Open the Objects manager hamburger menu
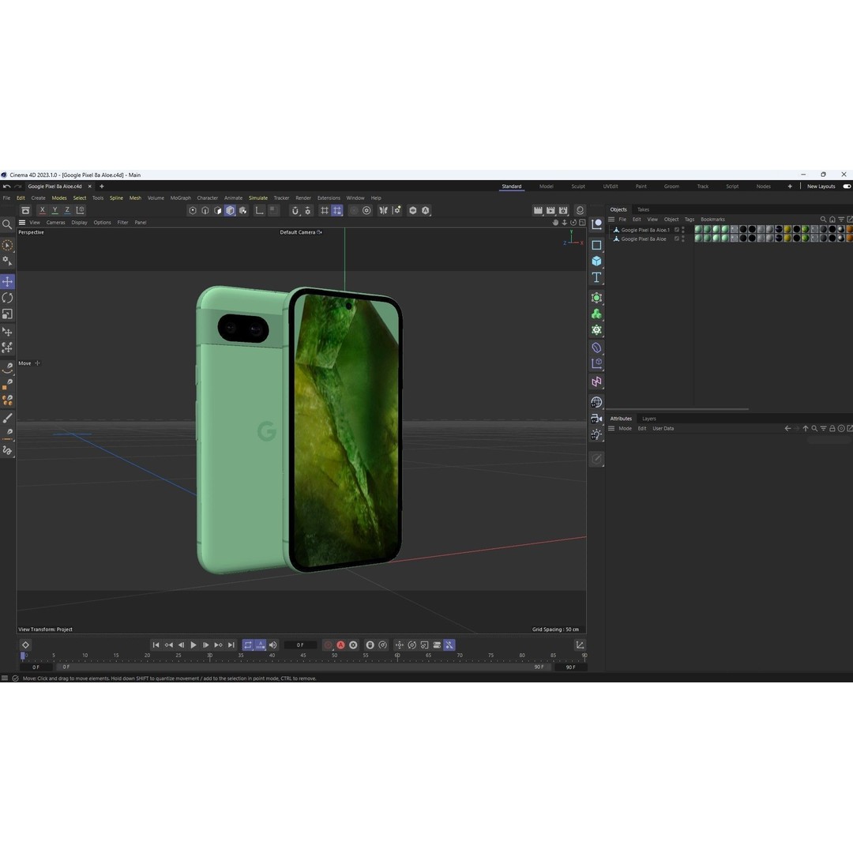Viewport: 853px width, 853px height. pyautogui.click(x=611, y=220)
